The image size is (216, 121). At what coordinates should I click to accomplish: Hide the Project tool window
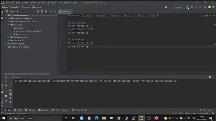55,11
